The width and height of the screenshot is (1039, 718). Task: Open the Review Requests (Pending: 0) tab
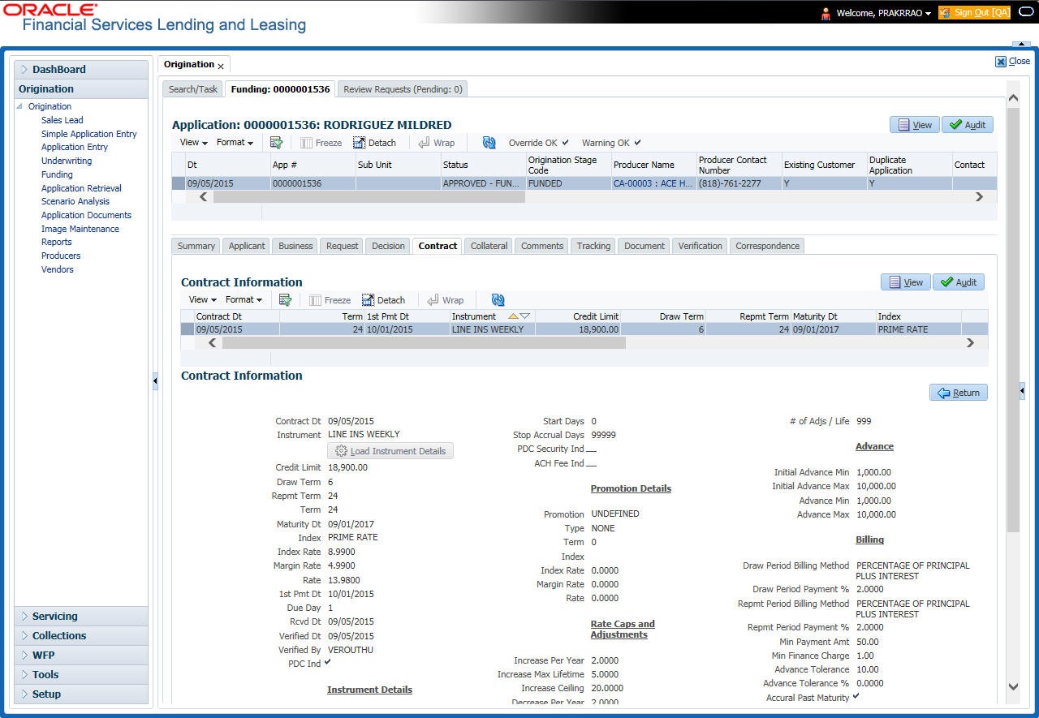(x=403, y=89)
